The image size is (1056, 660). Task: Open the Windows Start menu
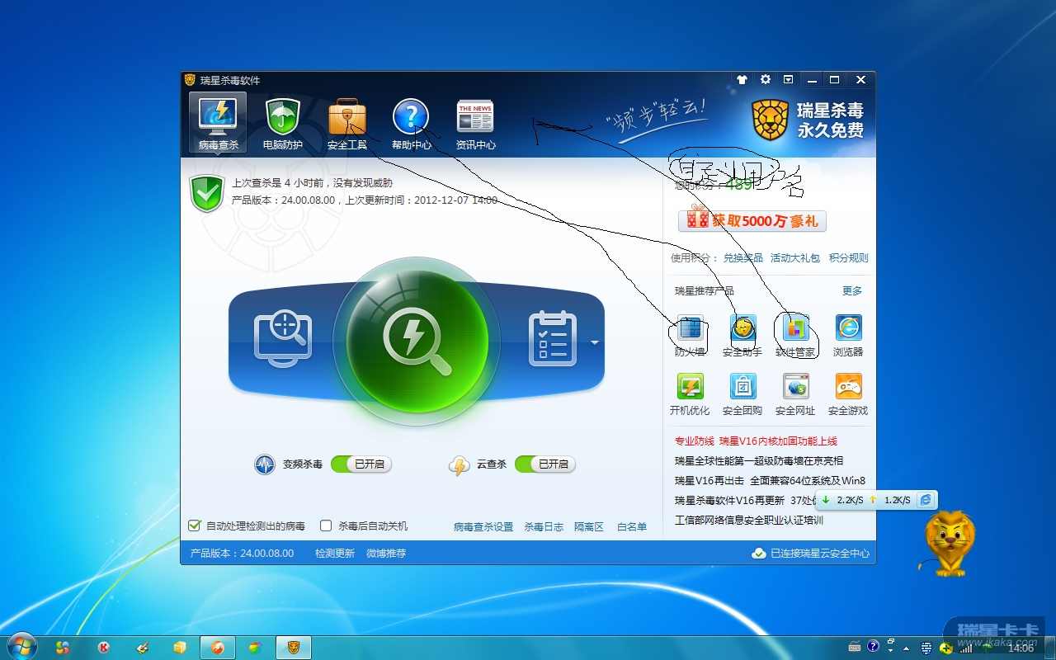pyautogui.click(x=21, y=645)
